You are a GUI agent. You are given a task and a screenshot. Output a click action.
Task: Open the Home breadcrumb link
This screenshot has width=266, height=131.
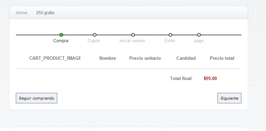tap(21, 13)
